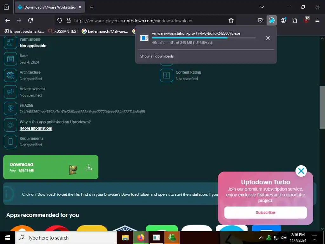
Task: Click the volume speaker tray icon
Action: 284,238
